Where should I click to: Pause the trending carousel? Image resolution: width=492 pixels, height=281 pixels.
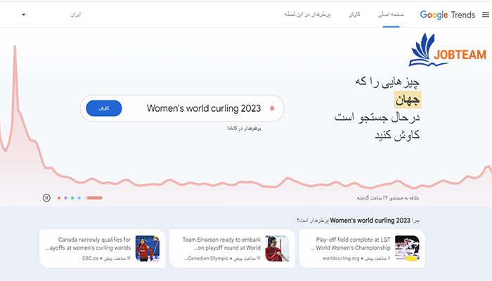coord(46,198)
